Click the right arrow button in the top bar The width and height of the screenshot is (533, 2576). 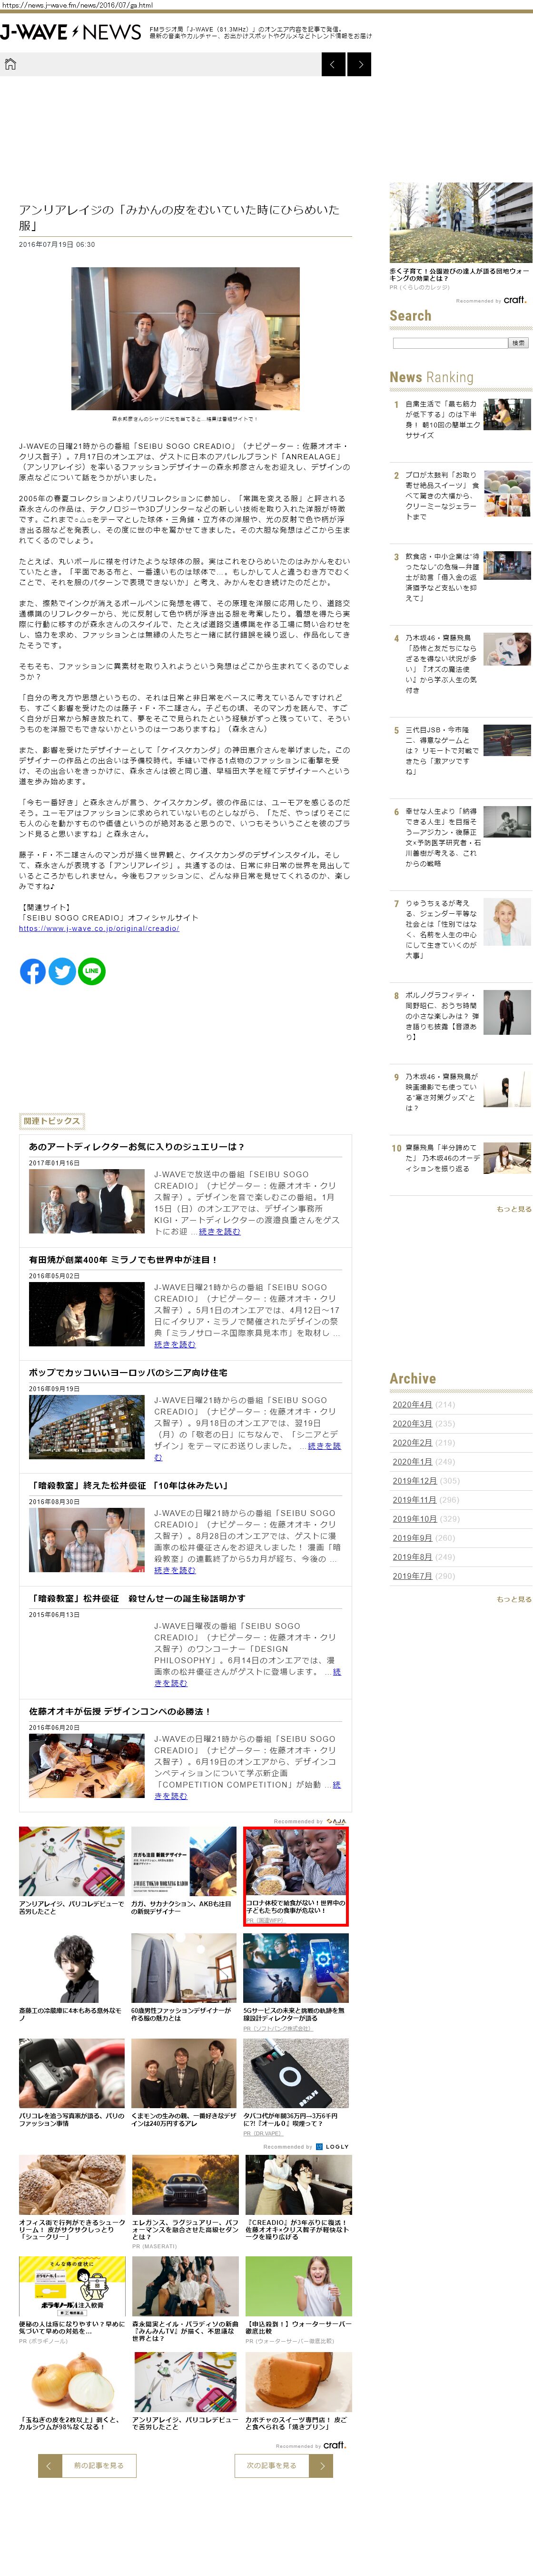[x=359, y=65]
